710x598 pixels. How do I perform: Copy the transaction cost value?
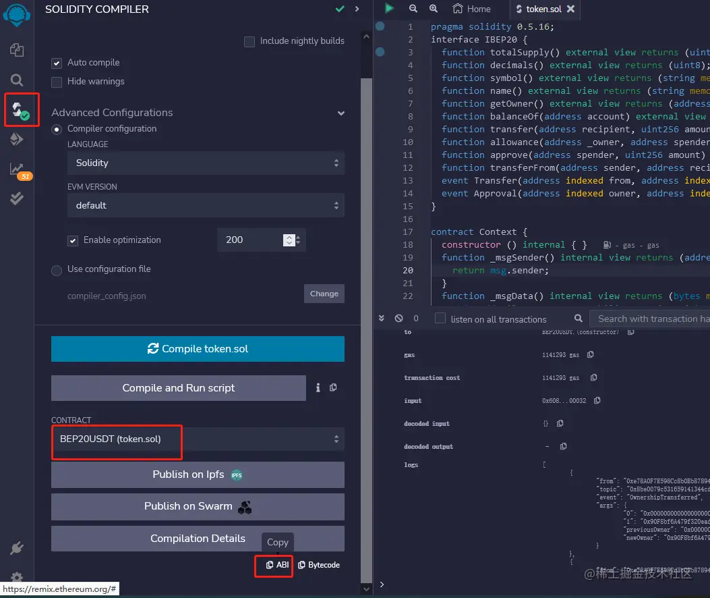tap(593, 377)
